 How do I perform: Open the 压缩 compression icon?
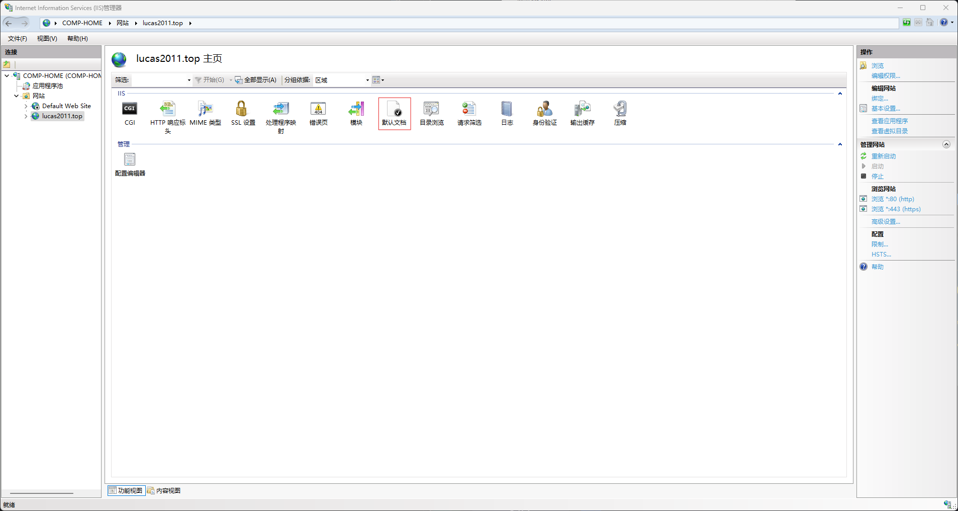pyautogui.click(x=620, y=109)
